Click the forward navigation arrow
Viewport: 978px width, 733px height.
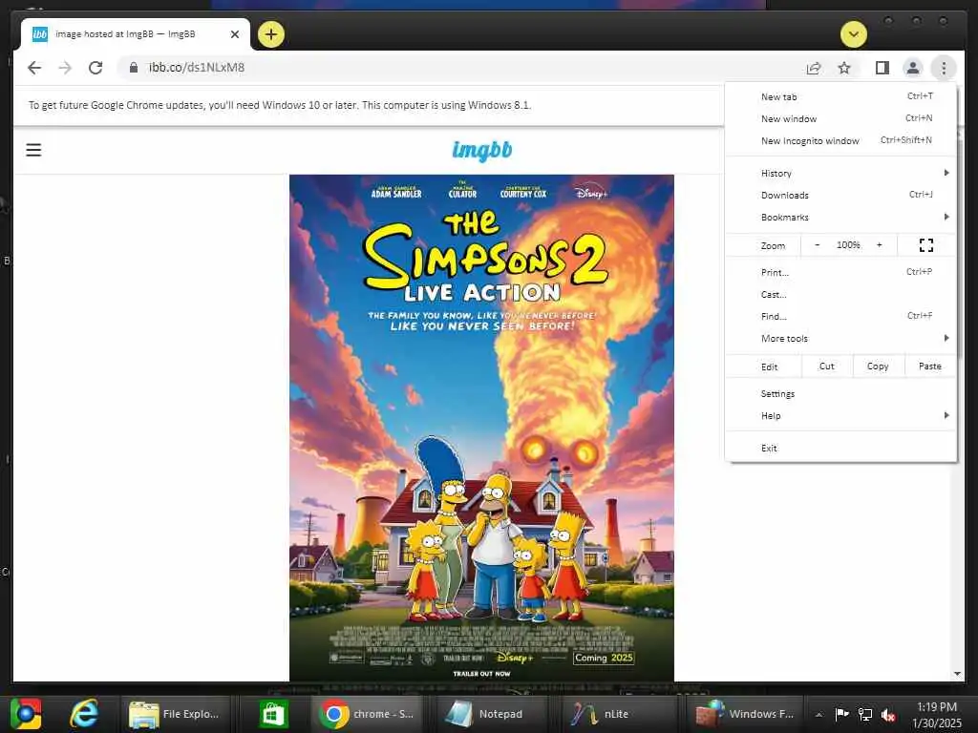65,68
